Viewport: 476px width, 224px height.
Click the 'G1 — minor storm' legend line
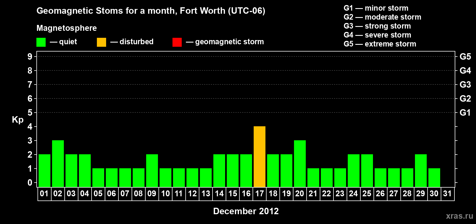376,8
